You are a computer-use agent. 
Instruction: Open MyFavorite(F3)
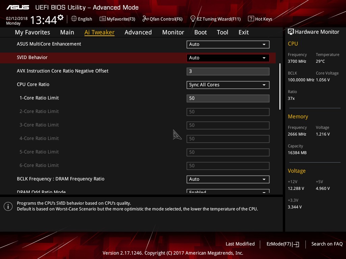[117, 19]
